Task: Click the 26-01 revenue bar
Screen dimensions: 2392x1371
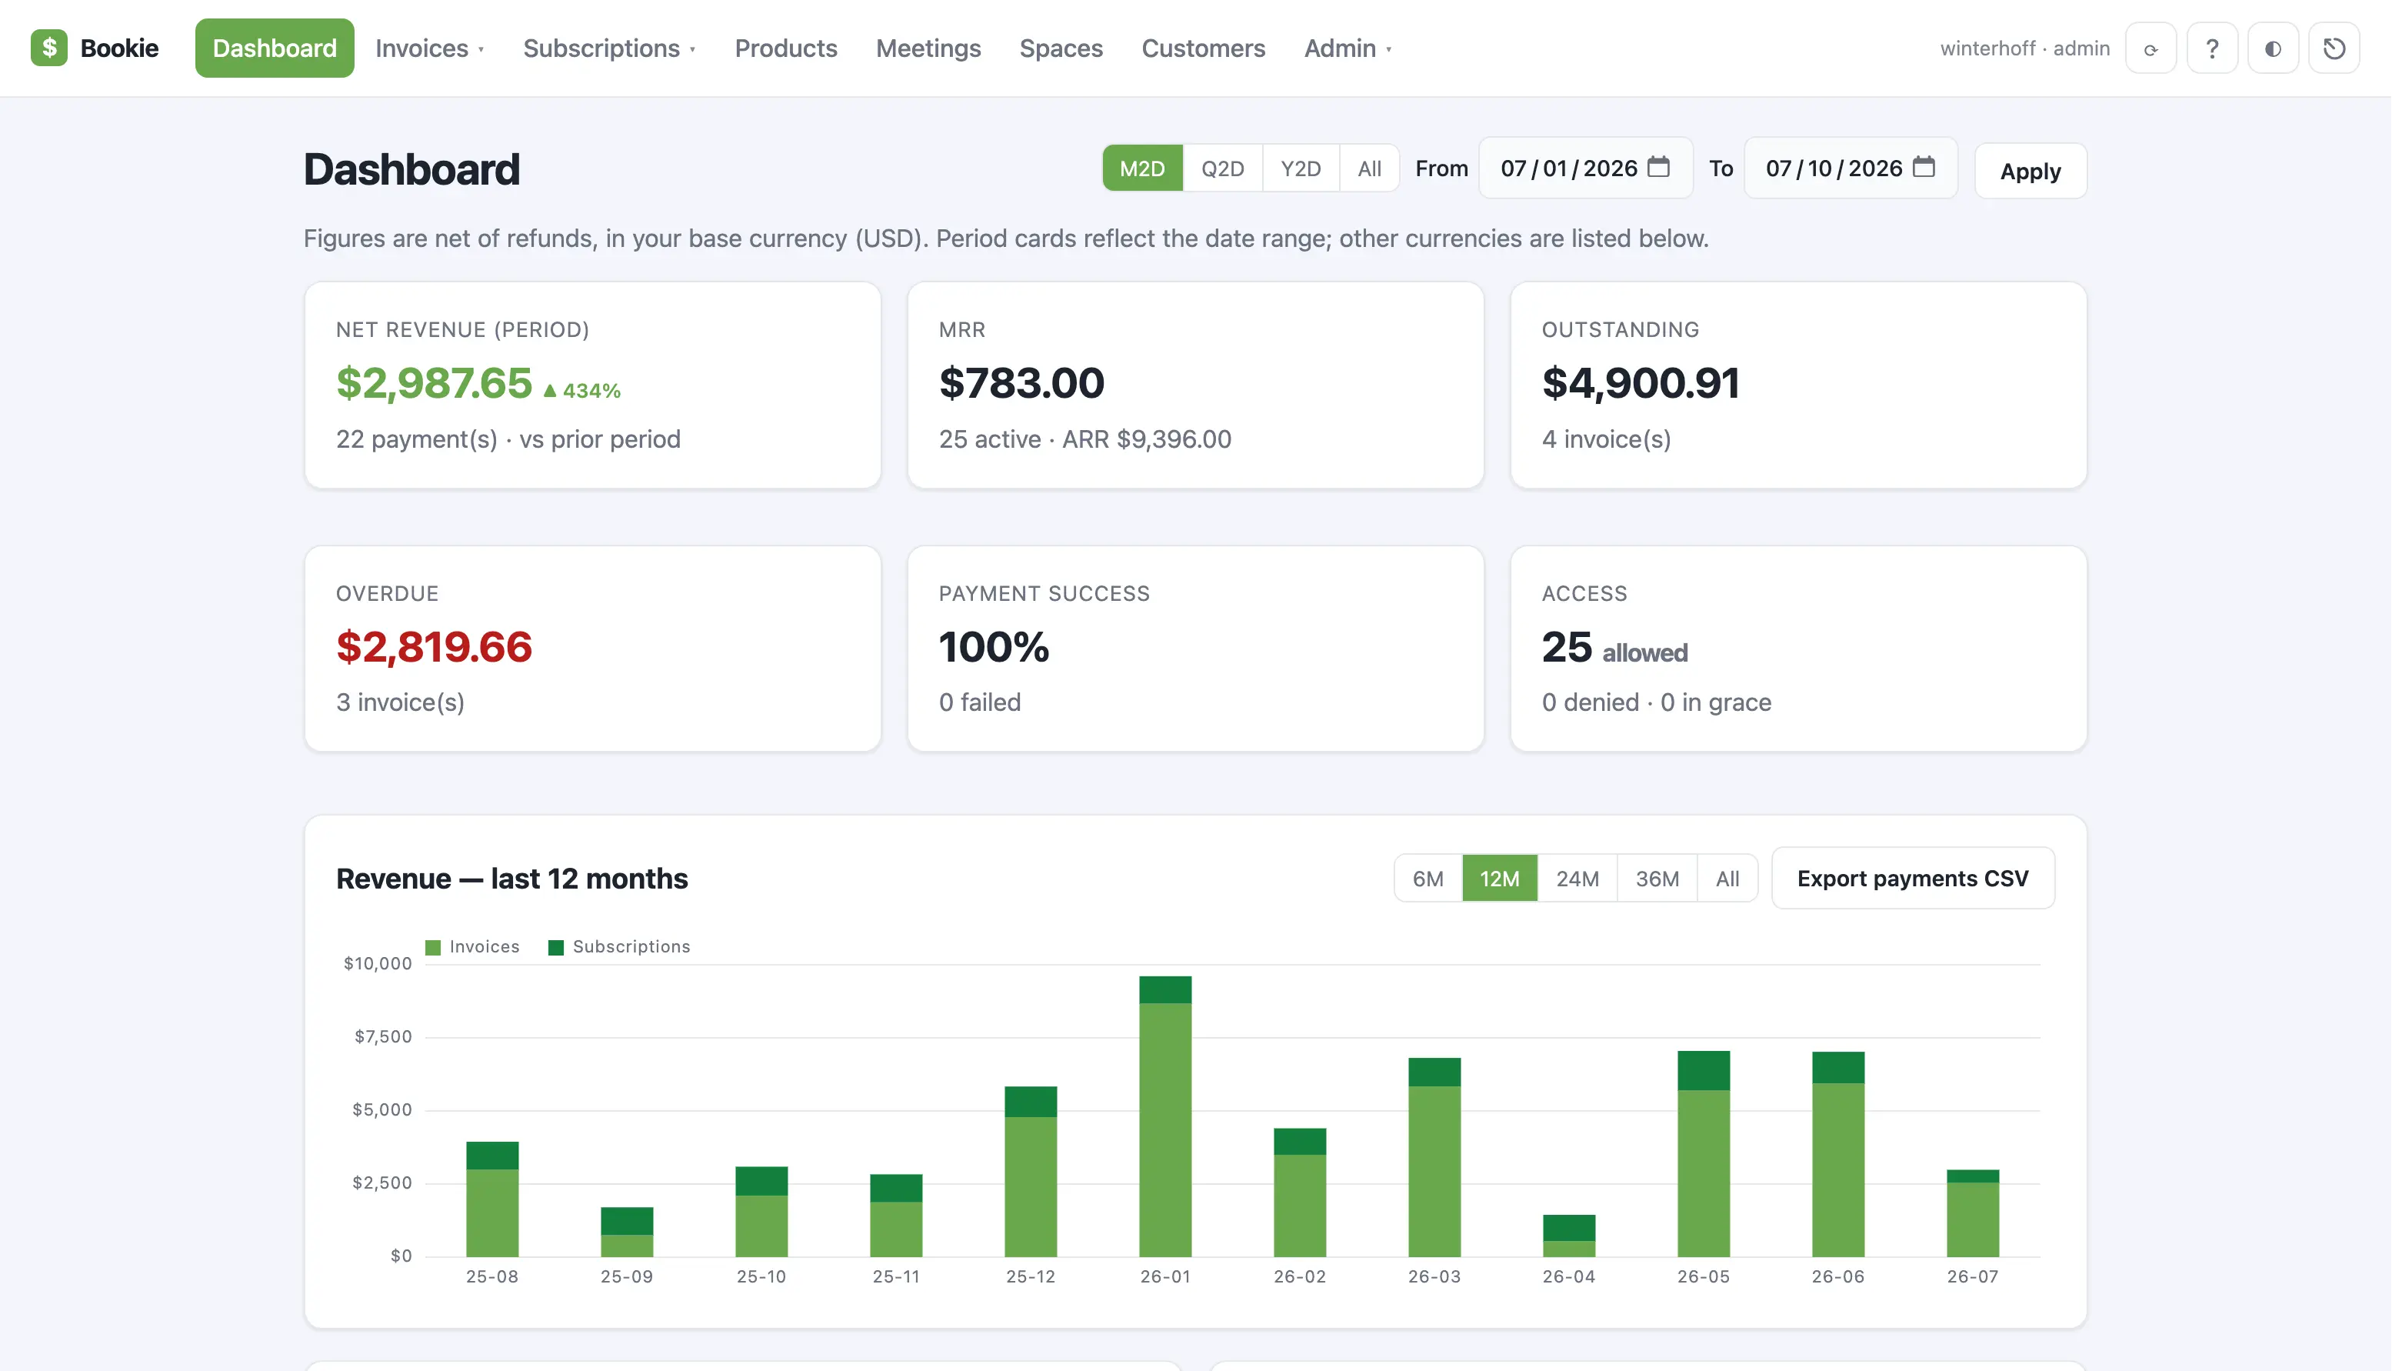Action: pos(1165,1116)
